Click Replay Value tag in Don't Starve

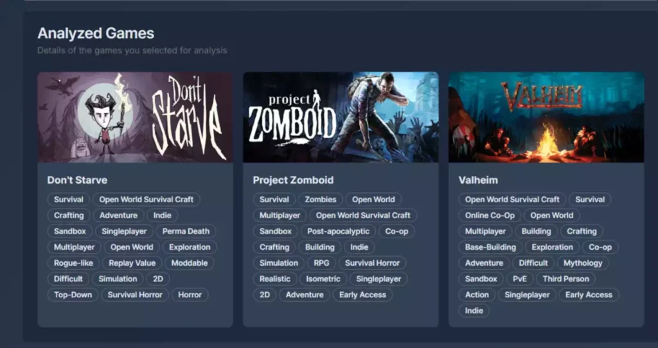click(132, 263)
